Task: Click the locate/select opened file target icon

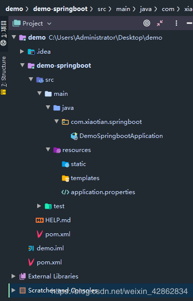Action: [x=147, y=23]
